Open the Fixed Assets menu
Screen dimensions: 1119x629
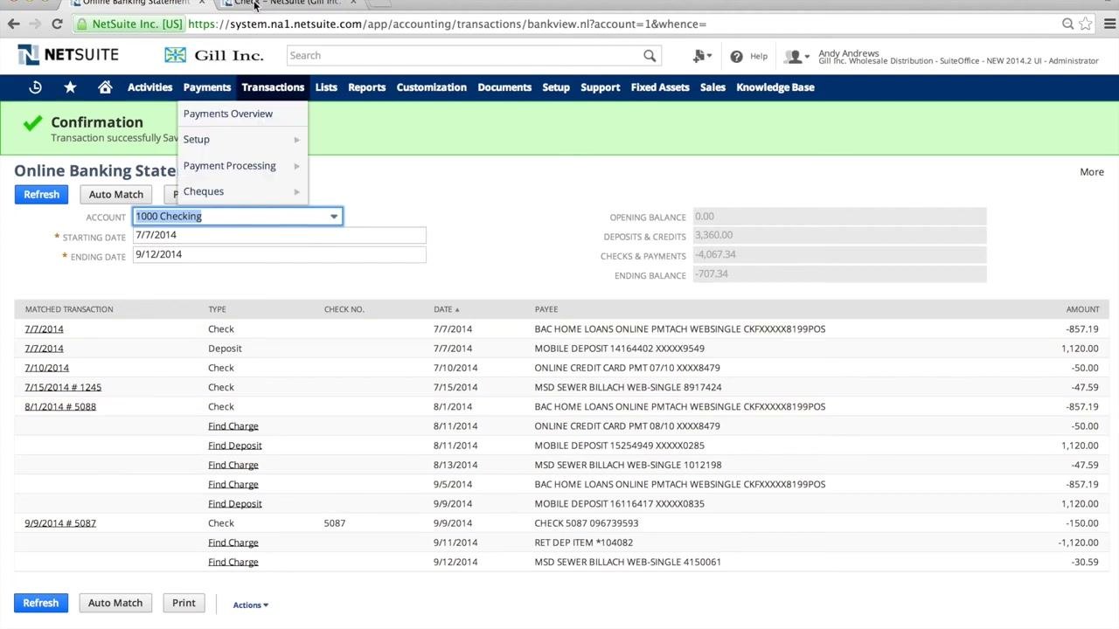660,87
